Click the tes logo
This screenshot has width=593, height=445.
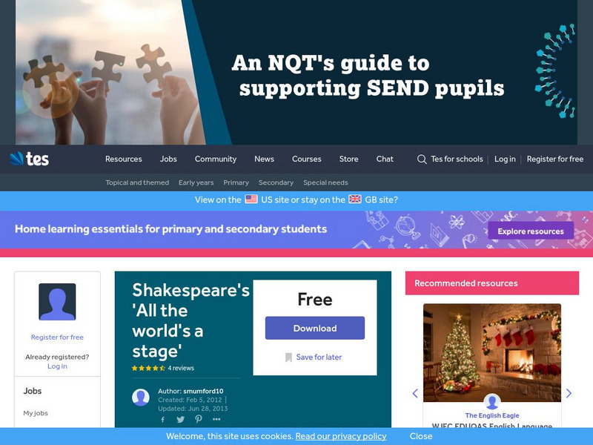pyautogui.click(x=30, y=159)
